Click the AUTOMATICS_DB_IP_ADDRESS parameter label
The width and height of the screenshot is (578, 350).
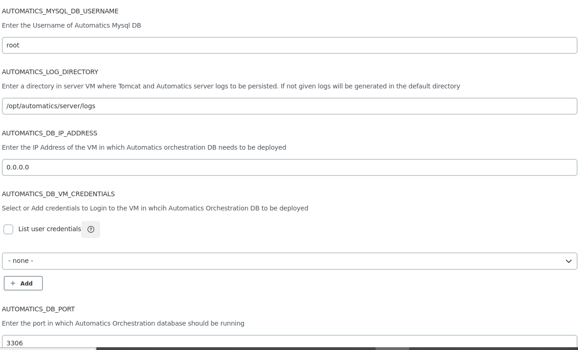[x=49, y=133]
